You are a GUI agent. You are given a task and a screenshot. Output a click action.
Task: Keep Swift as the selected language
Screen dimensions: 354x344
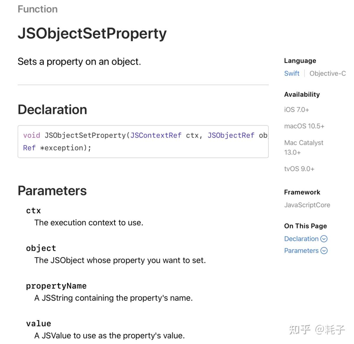point(291,73)
